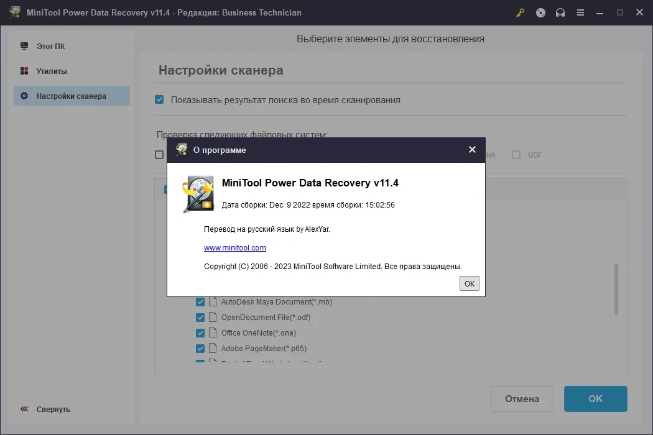Click the file icon beside Office OneNote
Viewport: 653px width, 435px height.
213,332
